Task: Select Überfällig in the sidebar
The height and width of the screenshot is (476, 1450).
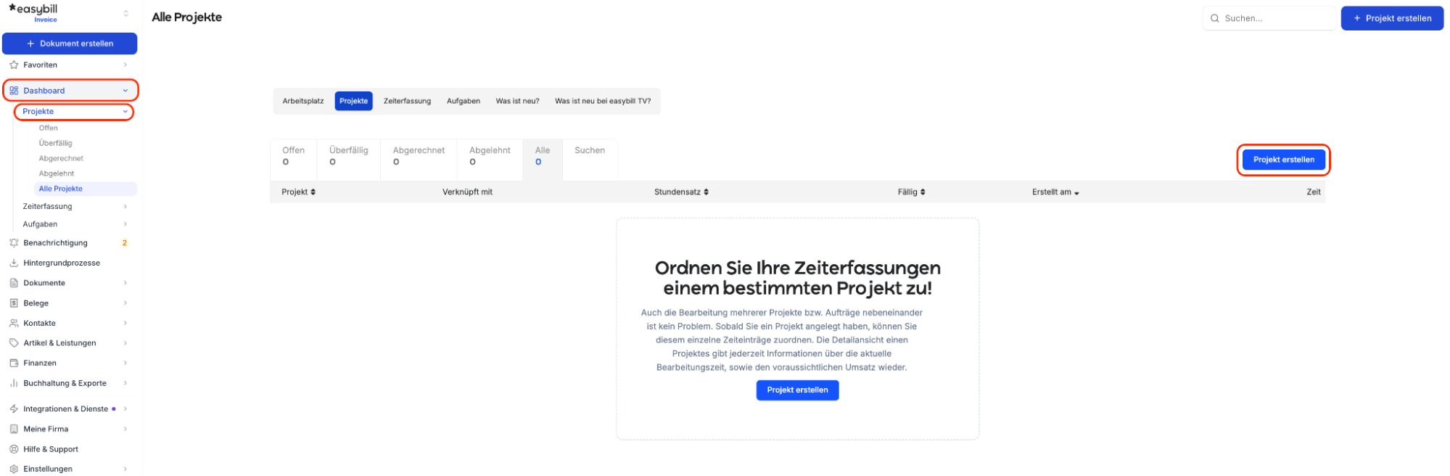Action: 56,143
